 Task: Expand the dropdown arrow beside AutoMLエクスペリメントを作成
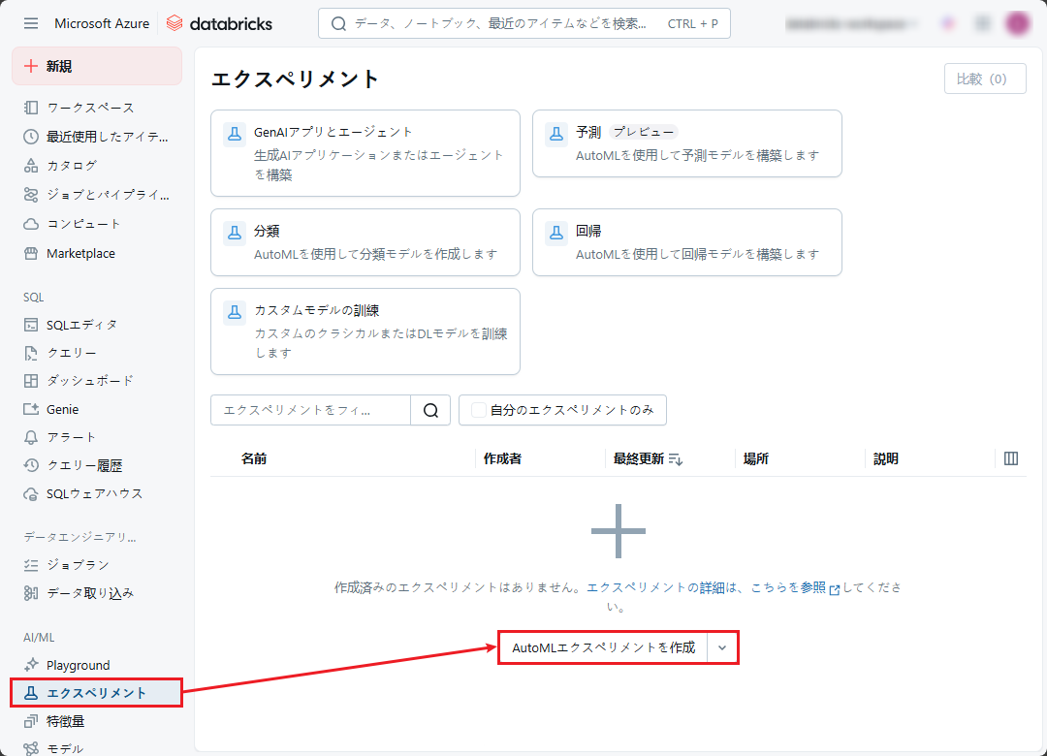click(722, 647)
